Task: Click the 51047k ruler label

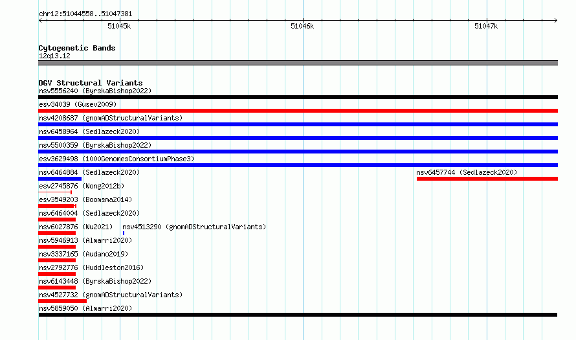Action: pos(486,26)
